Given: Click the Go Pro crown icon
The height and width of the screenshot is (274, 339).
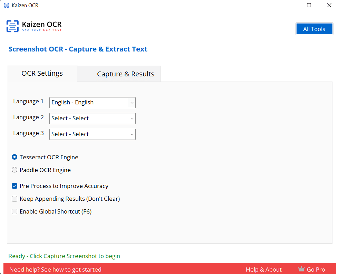Looking at the screenshot, I should [x=301, y=270].
